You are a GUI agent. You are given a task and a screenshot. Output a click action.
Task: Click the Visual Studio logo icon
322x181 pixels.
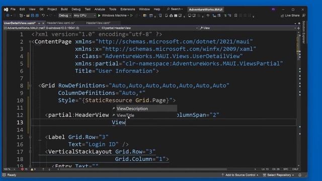pos(6,10)
